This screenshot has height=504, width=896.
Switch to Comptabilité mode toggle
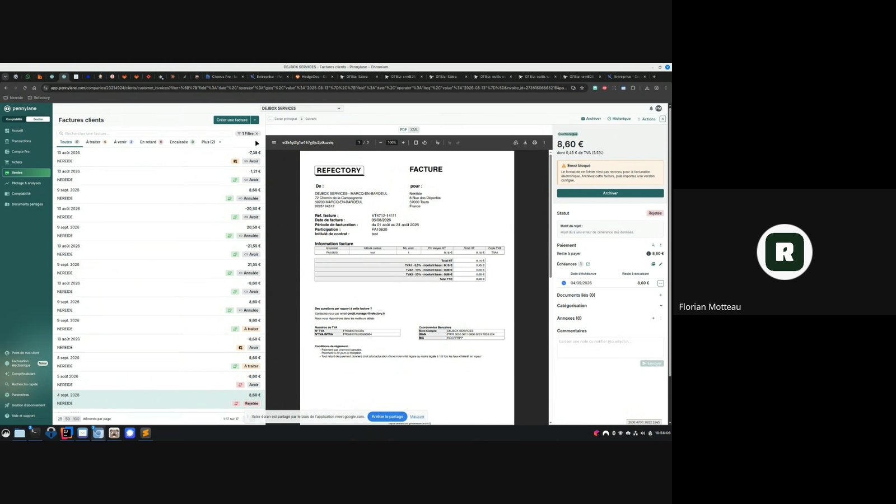point(14,119)
